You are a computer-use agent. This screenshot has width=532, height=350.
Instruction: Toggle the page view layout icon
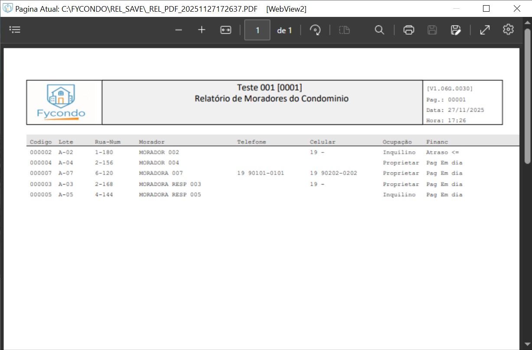(x=344, y=30)
